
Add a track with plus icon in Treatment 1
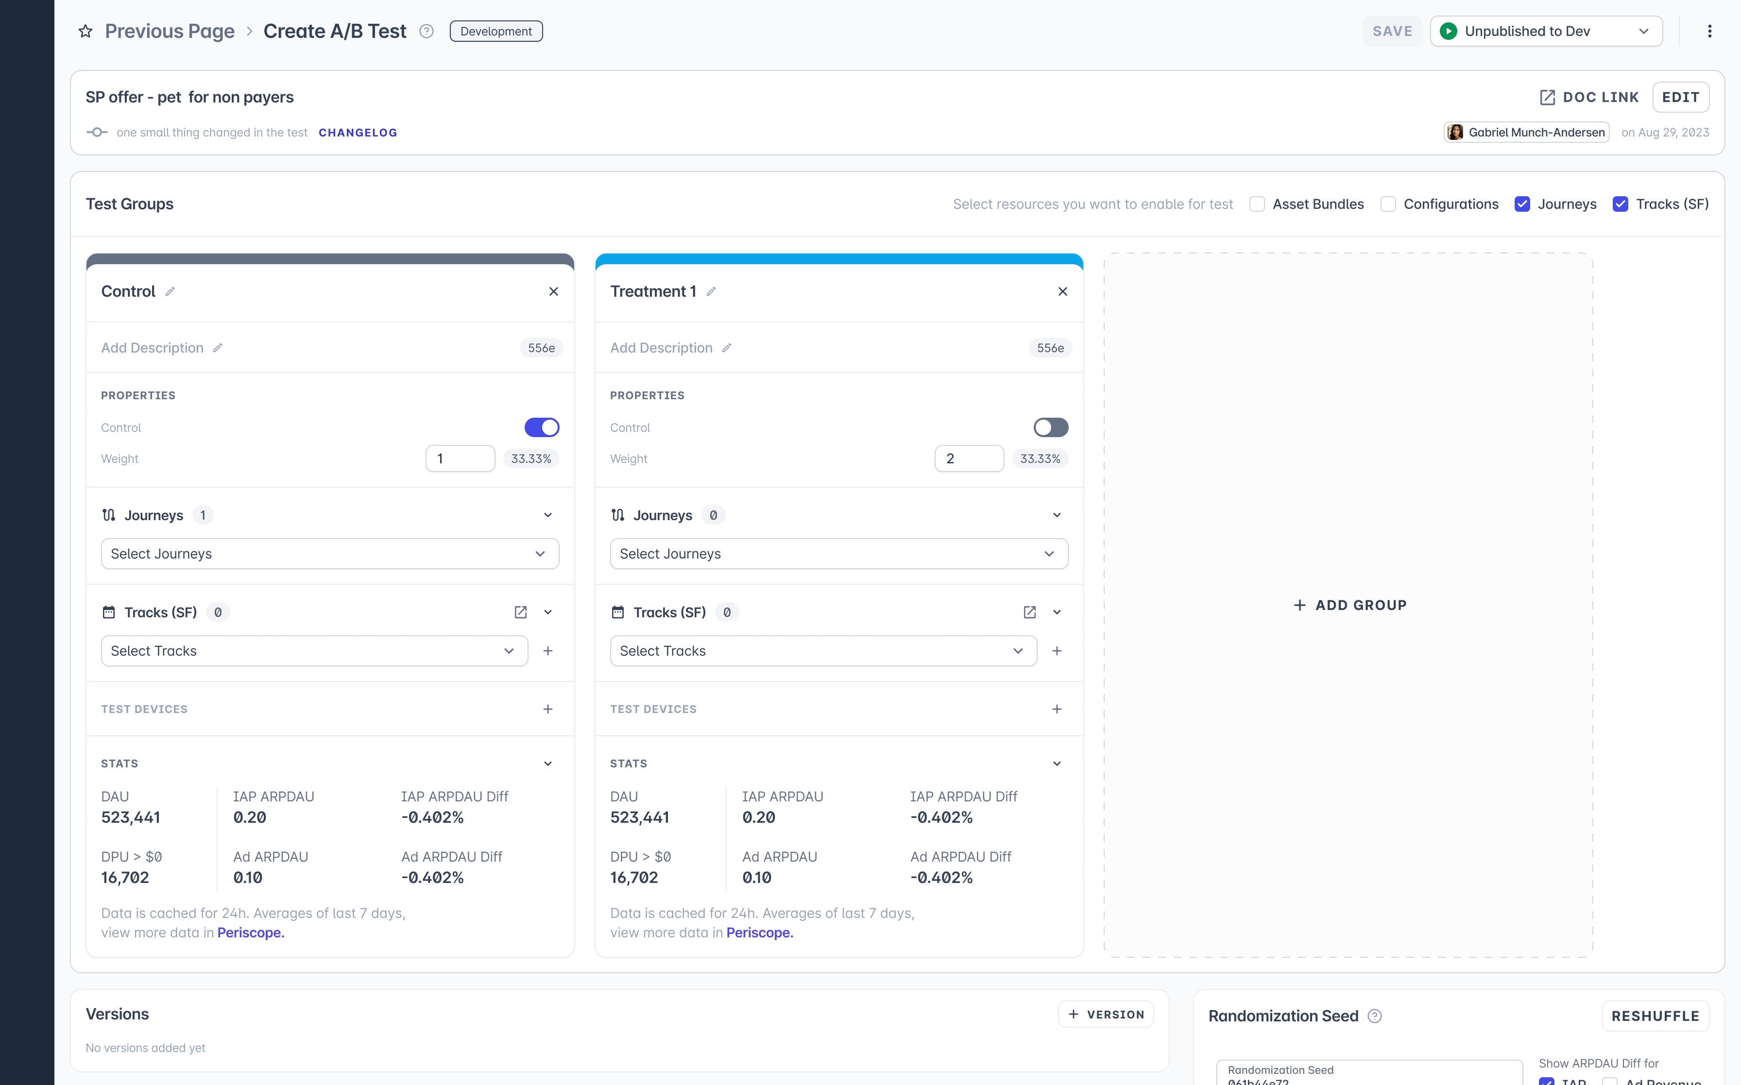pyautogui.click(x=1057, y=651)
